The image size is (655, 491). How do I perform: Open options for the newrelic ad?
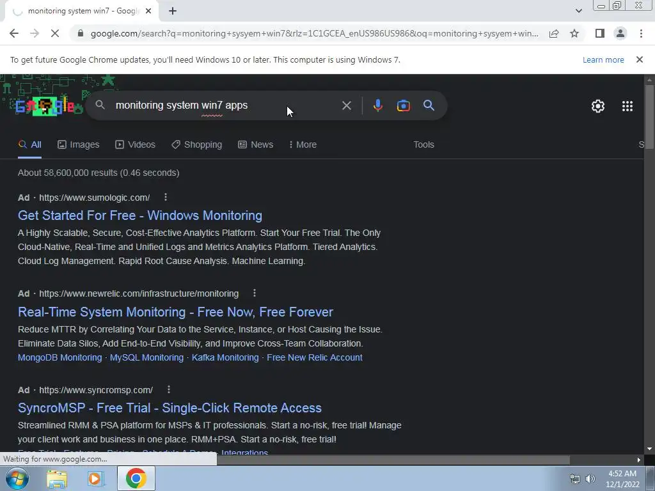(x=255, y=293)
